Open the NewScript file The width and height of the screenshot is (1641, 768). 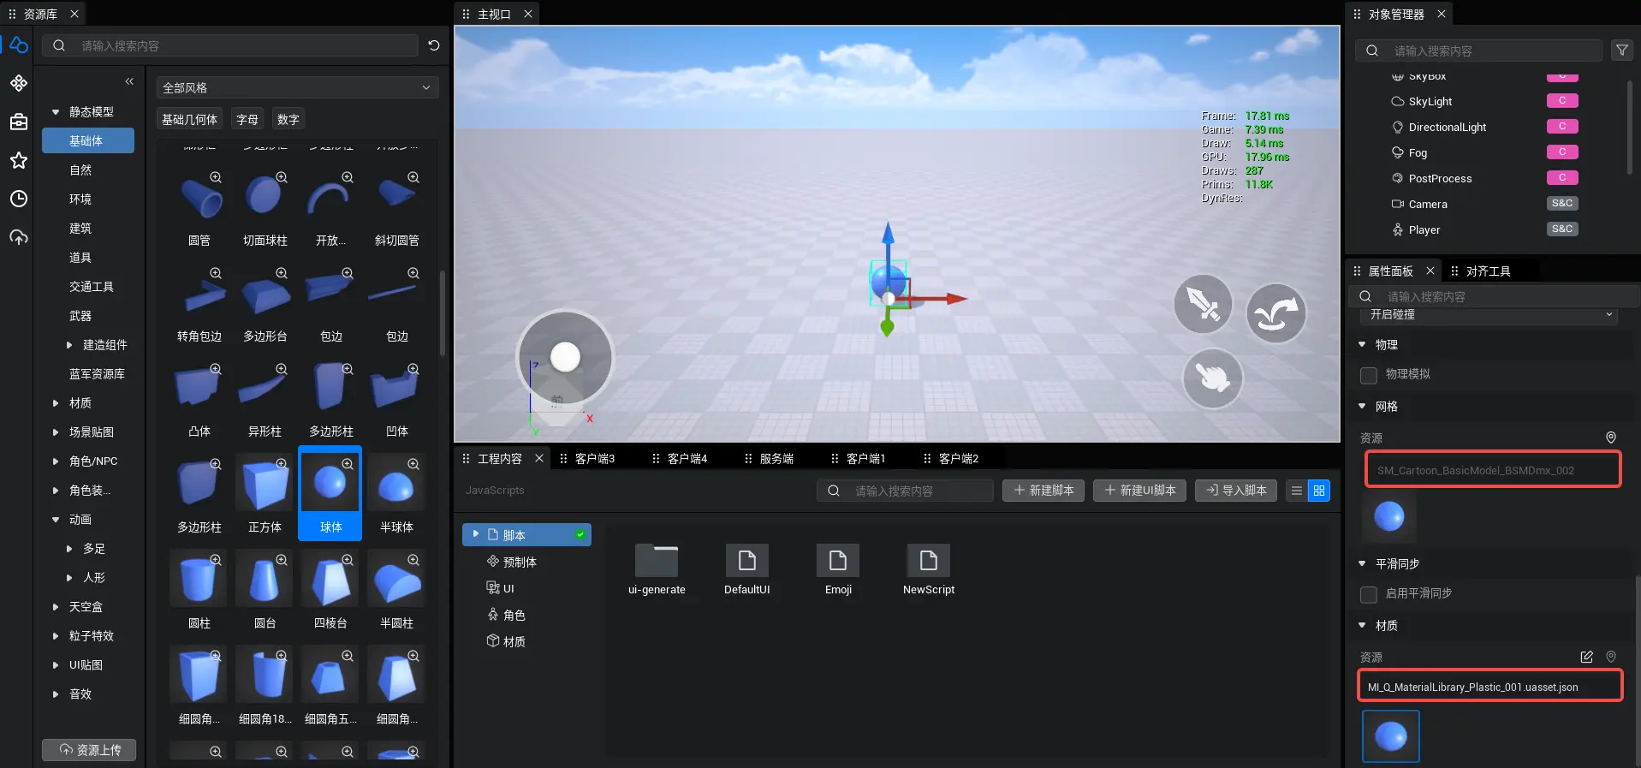click(929, 569)
